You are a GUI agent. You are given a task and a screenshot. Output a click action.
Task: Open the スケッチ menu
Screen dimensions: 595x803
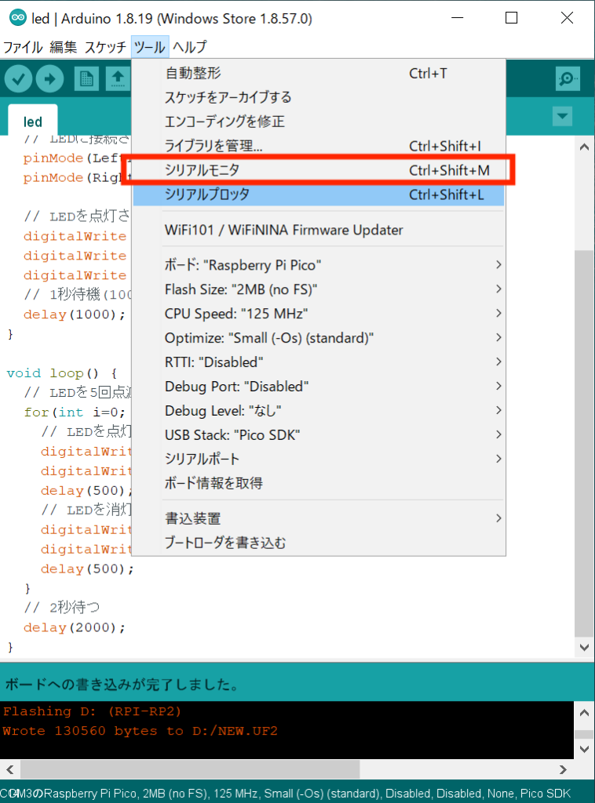[105, 47]
